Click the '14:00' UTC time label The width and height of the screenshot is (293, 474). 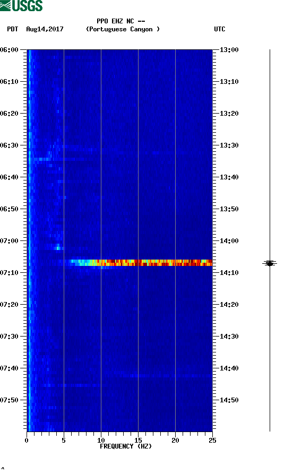[229, 241]
